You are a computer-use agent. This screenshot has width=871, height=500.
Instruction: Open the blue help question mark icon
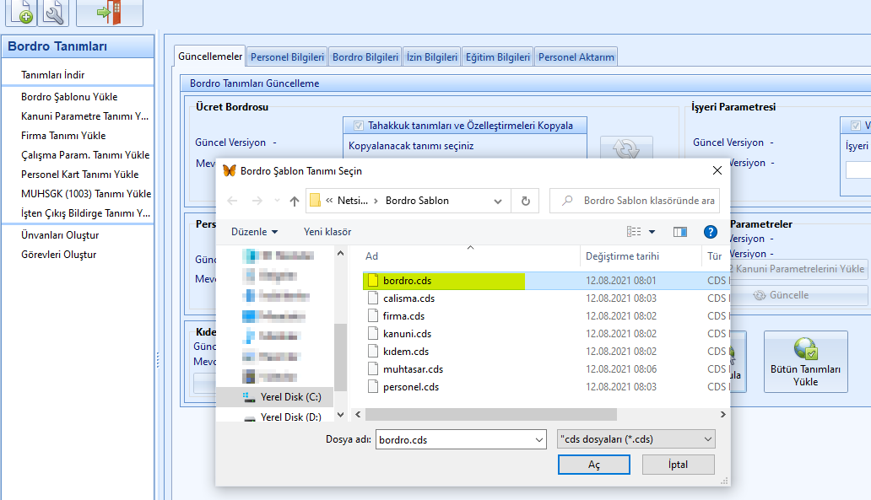tap(711, 231)
